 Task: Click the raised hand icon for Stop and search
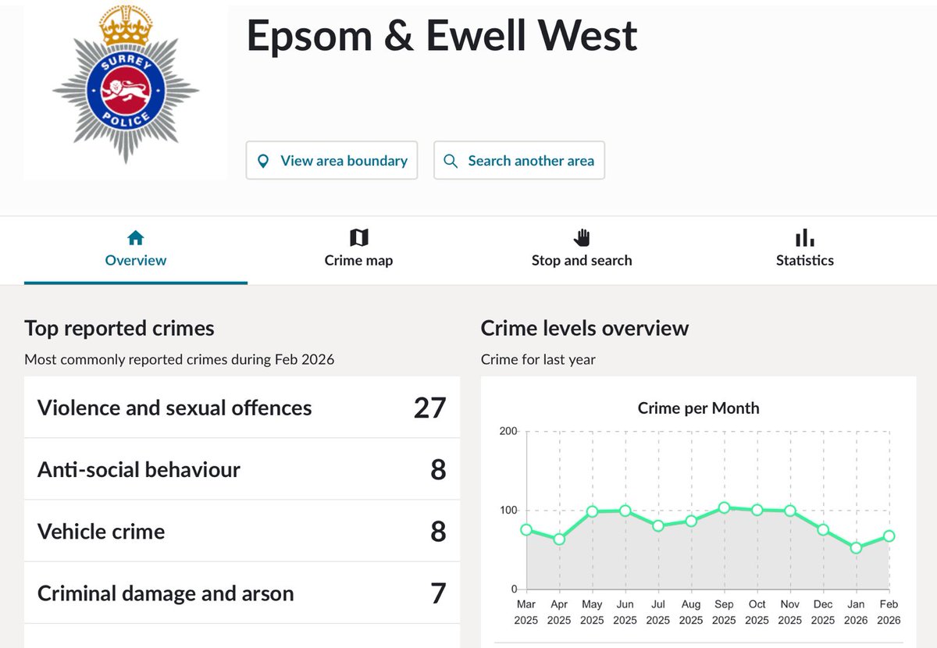coord(582,237)
